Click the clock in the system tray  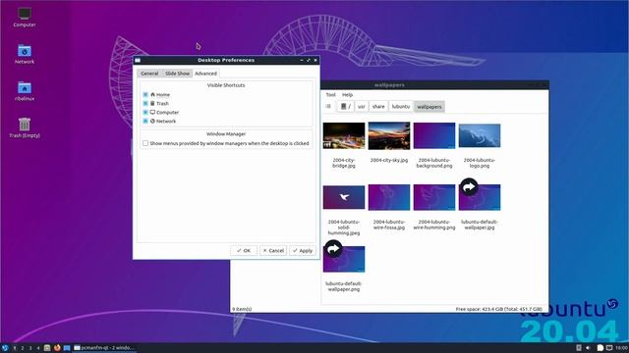tap(621, 348)
